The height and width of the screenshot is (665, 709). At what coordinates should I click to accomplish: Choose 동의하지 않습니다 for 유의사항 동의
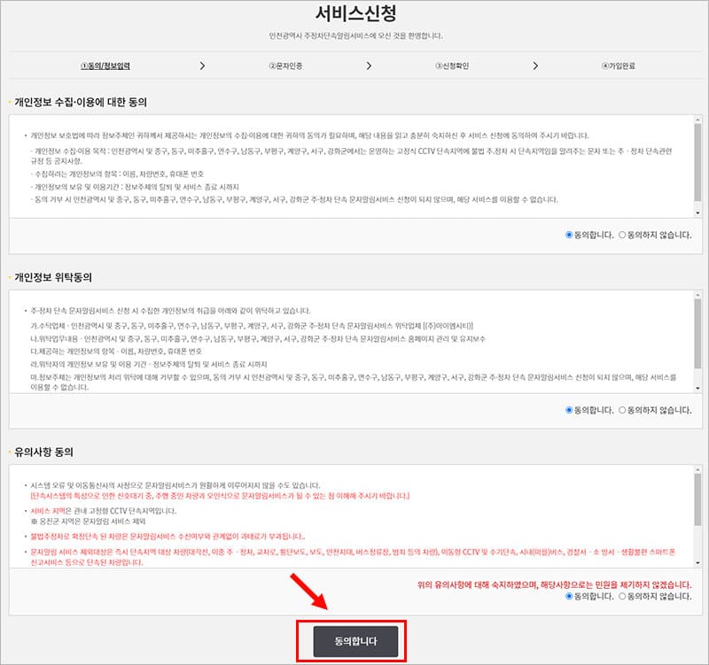tap(623, 597)
